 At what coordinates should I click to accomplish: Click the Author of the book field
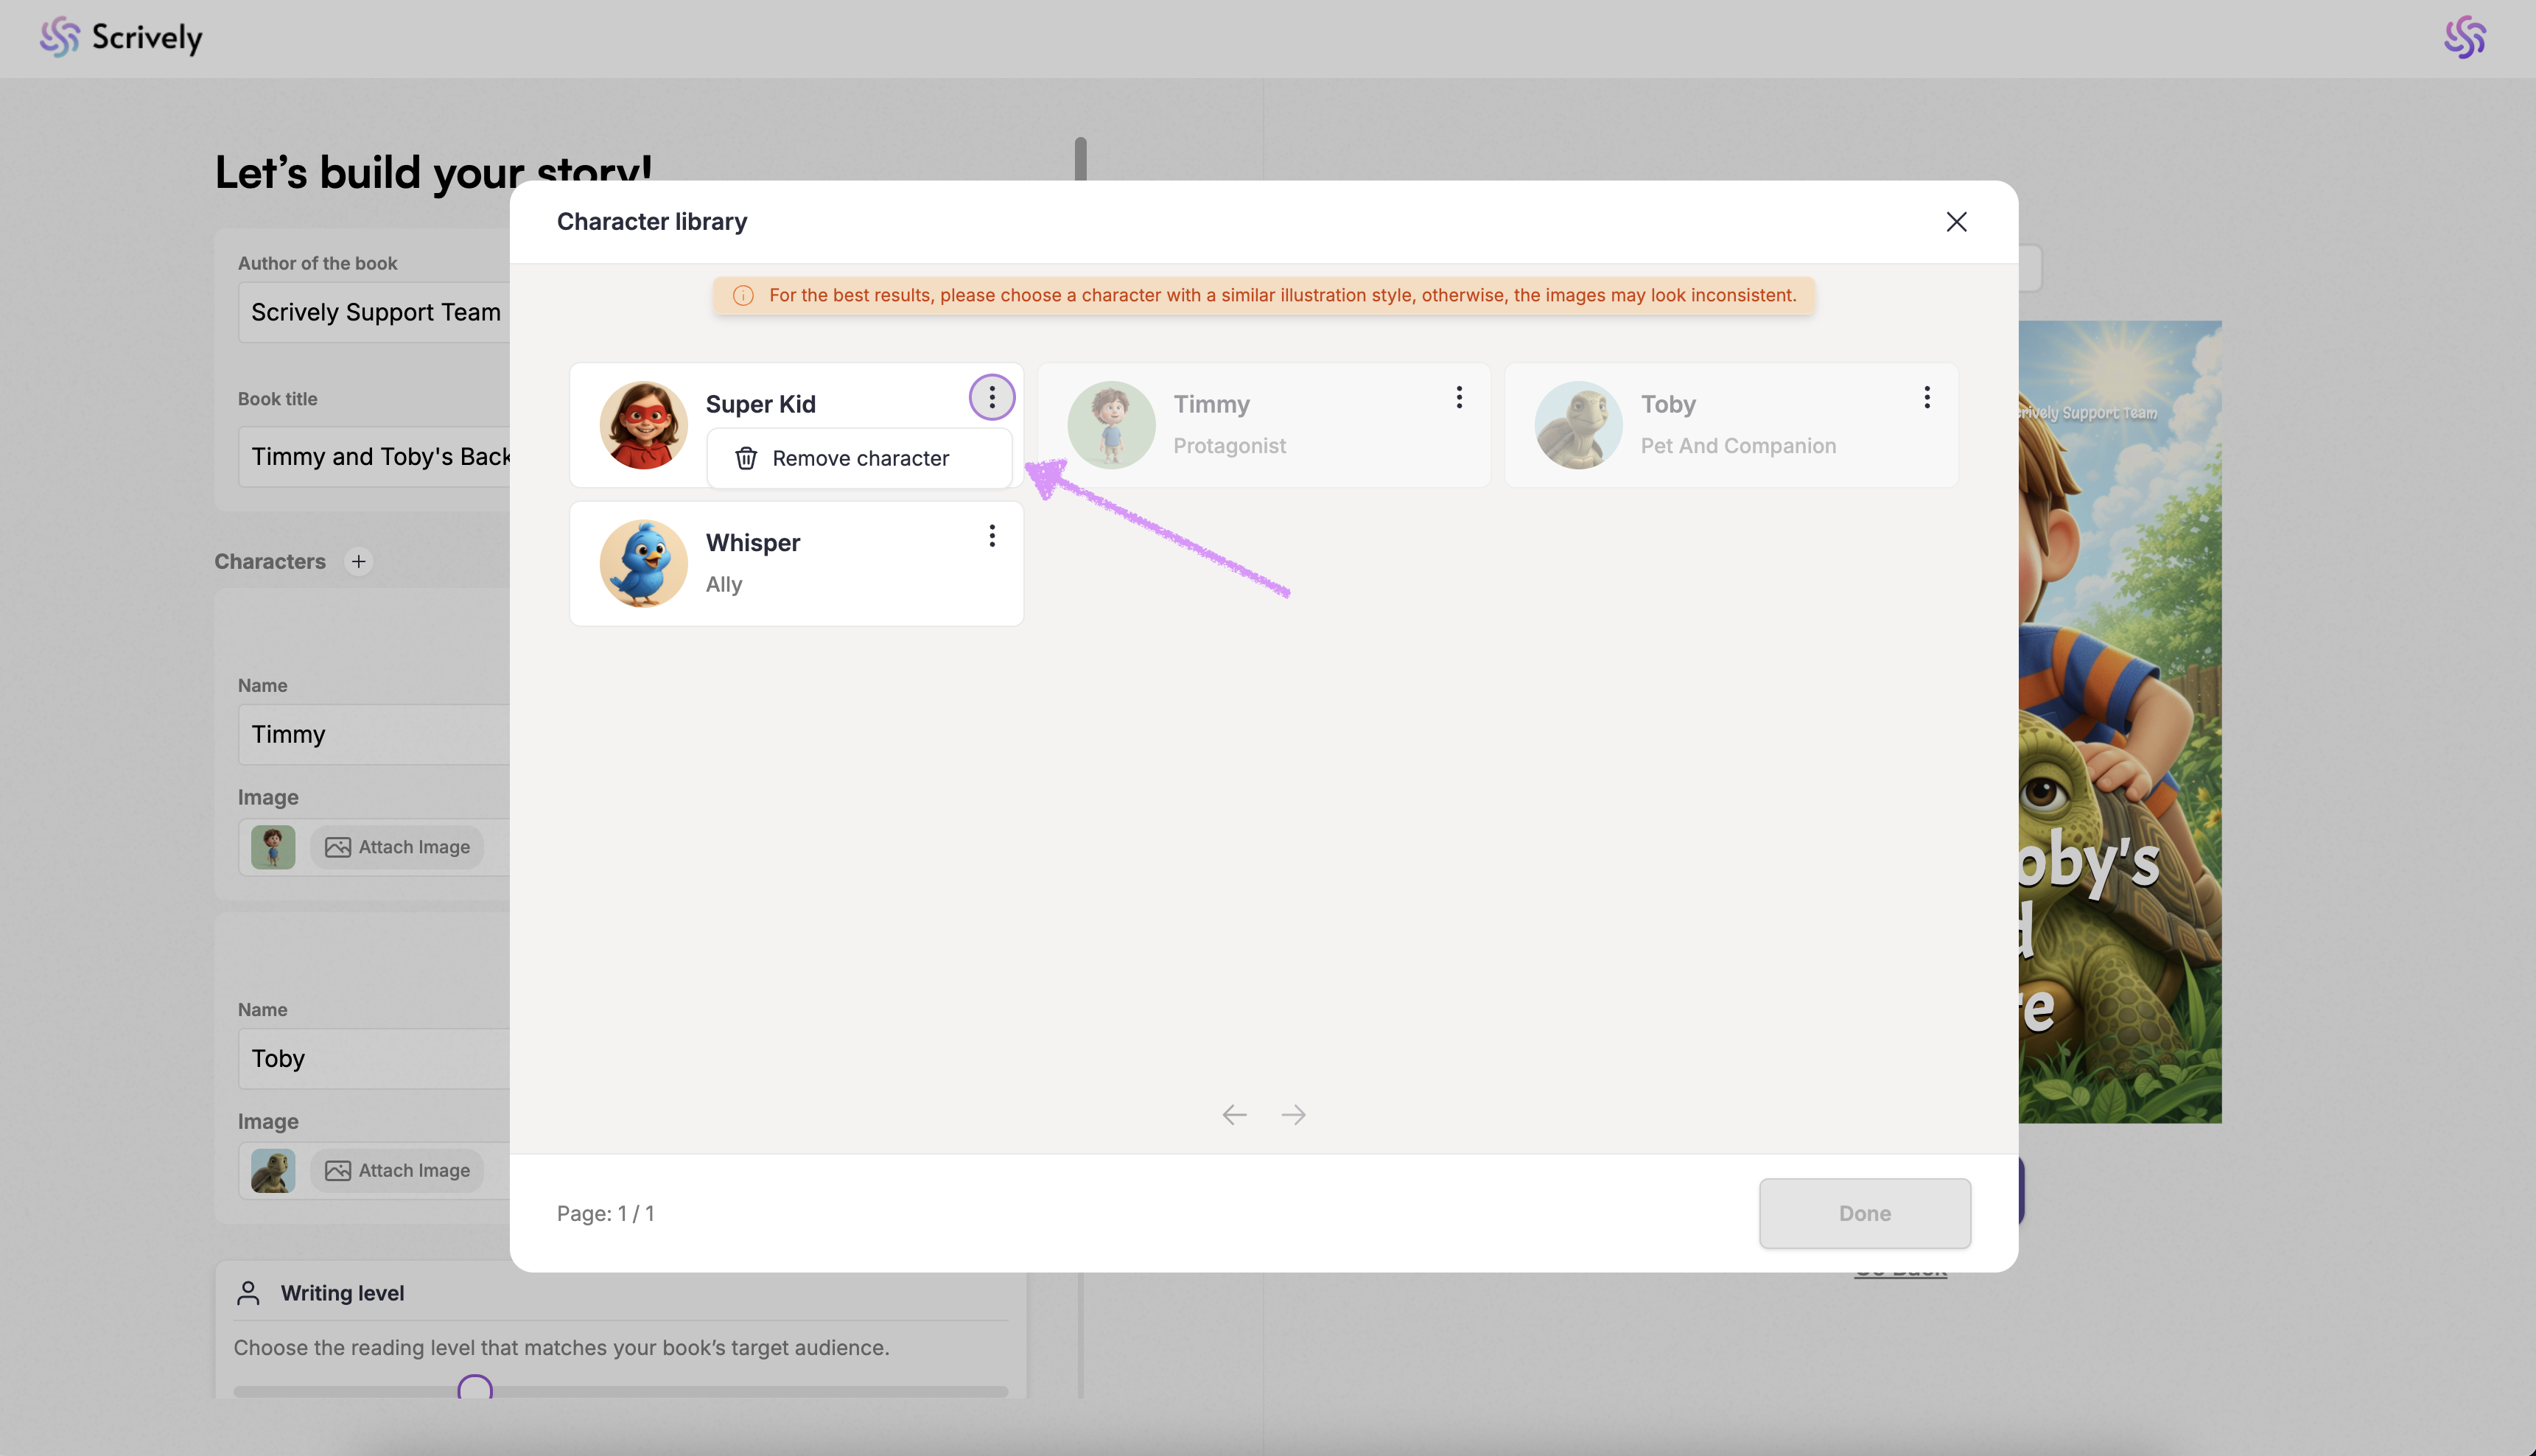376,313
